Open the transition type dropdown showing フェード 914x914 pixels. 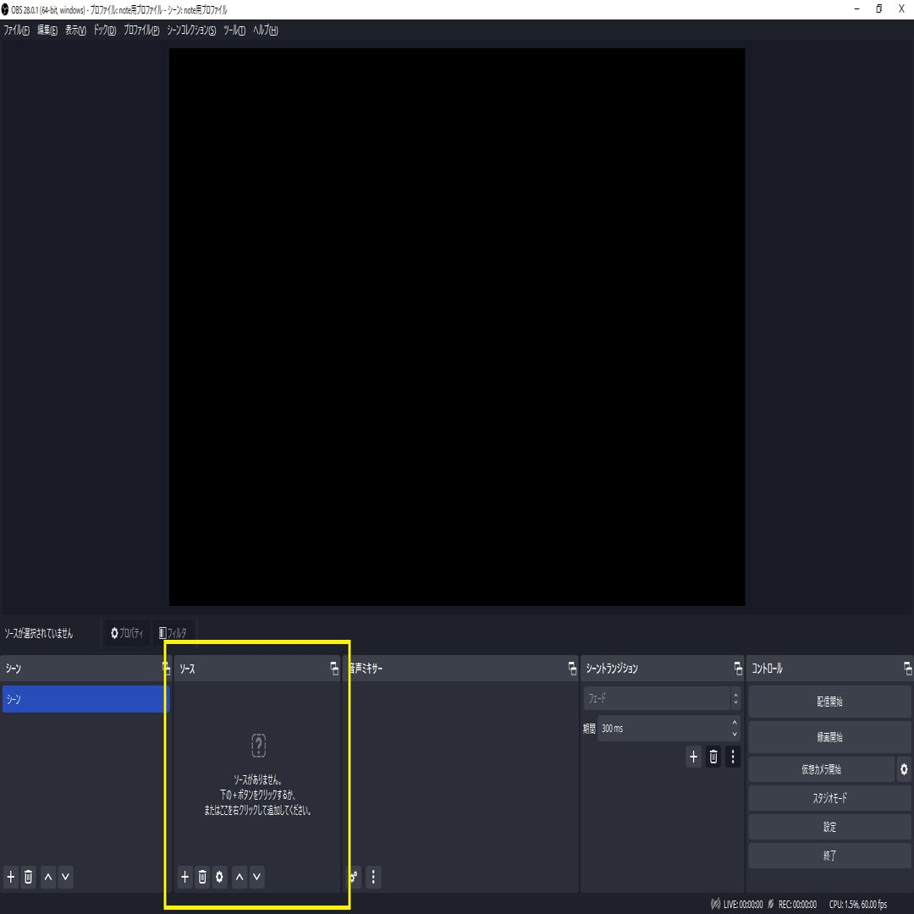pyautogui.click(x=660, y=698)
